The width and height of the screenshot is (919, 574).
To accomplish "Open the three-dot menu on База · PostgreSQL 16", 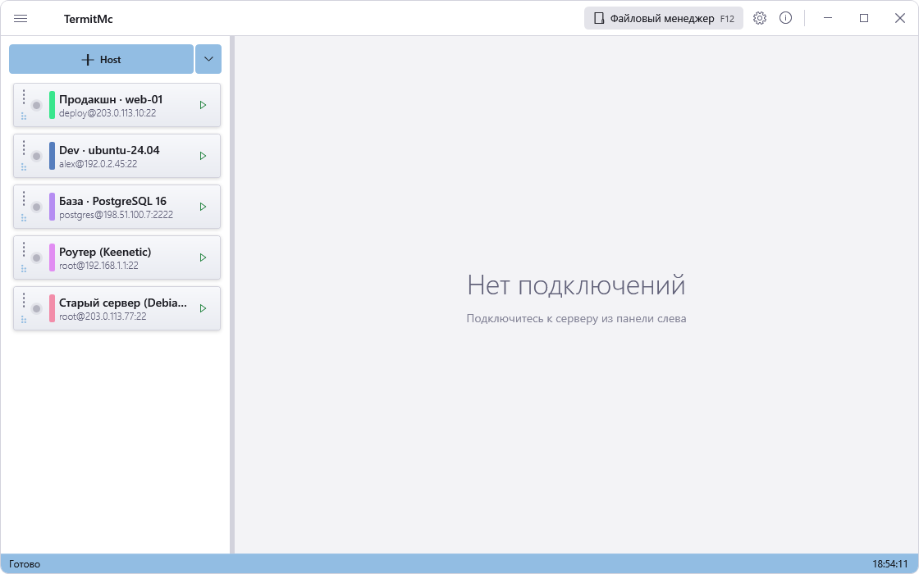I will tap(24, 198).
